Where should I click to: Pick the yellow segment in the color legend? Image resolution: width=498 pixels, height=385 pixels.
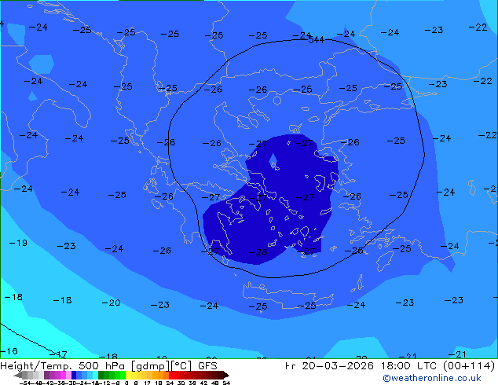point(133,375)
